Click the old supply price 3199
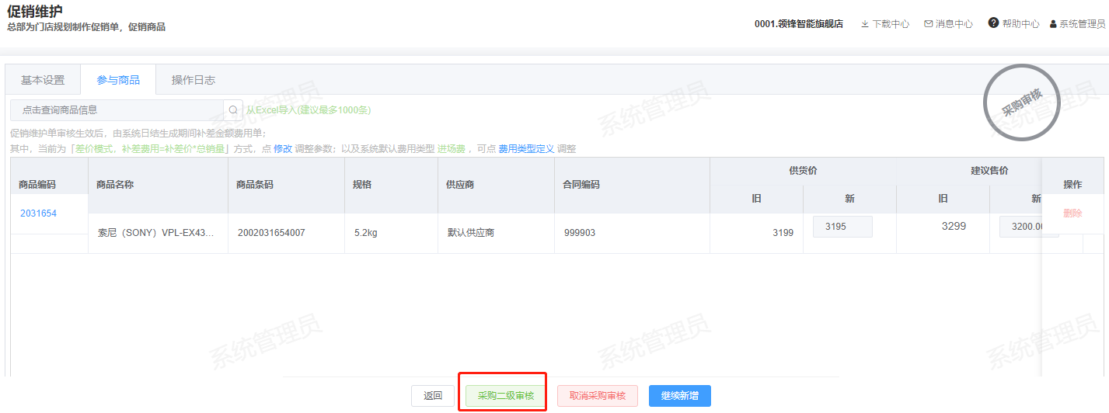This screenshot has width=1109, height=413. point(783,233)
